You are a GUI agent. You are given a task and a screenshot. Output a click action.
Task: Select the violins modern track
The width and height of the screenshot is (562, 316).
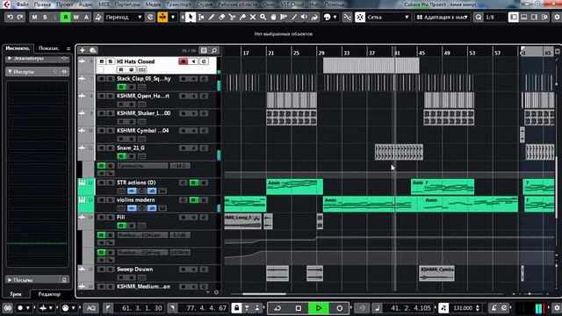tap(136, 200)
